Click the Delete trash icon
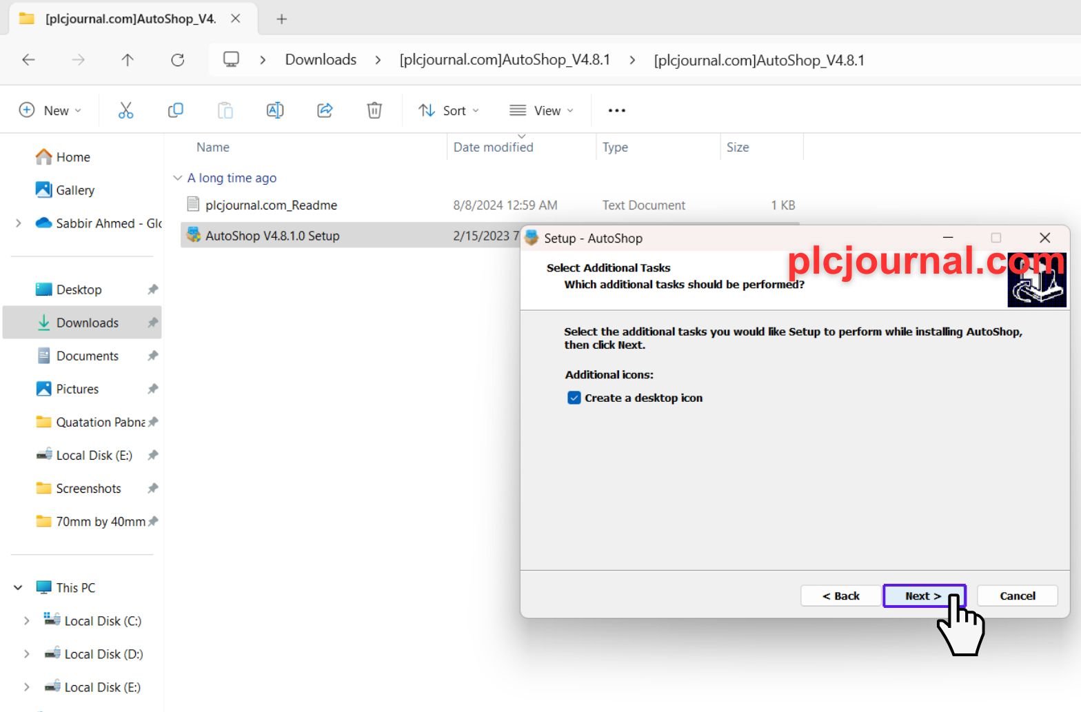Image resolution: width=1081 pixels, height=712 pixels. click(x=374, y=110)
